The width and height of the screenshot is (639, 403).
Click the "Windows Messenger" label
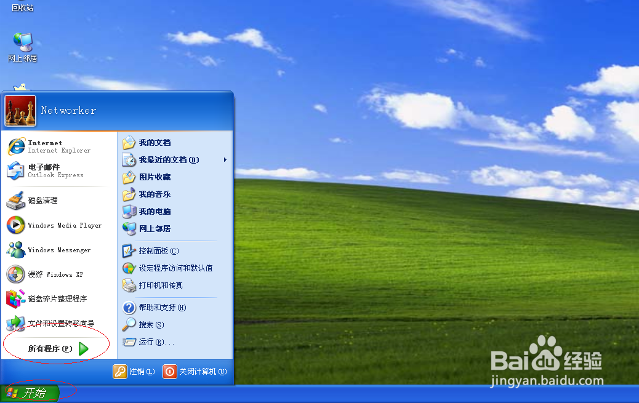click(60, 250)
